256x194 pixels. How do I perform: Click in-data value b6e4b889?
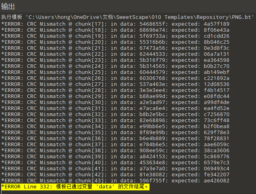click(x=152, y=139)
